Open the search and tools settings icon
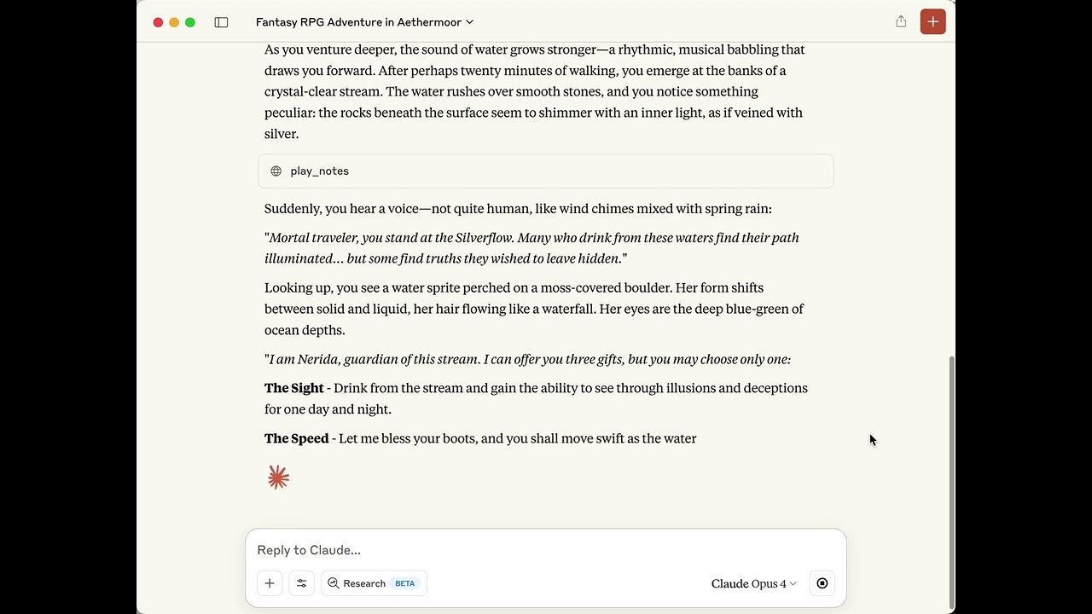This screenshot has height=614, width=1092. coord(301,583)
